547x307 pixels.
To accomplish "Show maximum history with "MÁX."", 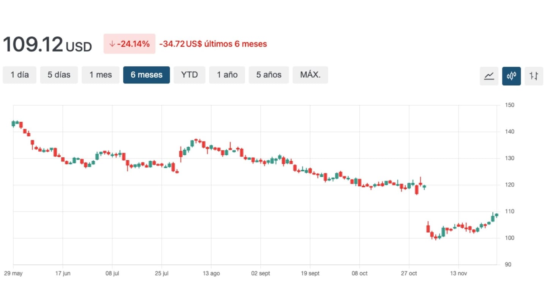I will pos(310,75).
